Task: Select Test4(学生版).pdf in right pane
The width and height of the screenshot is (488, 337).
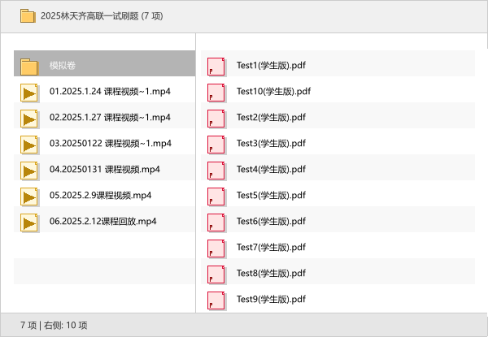Action: [x=270, y=170]
